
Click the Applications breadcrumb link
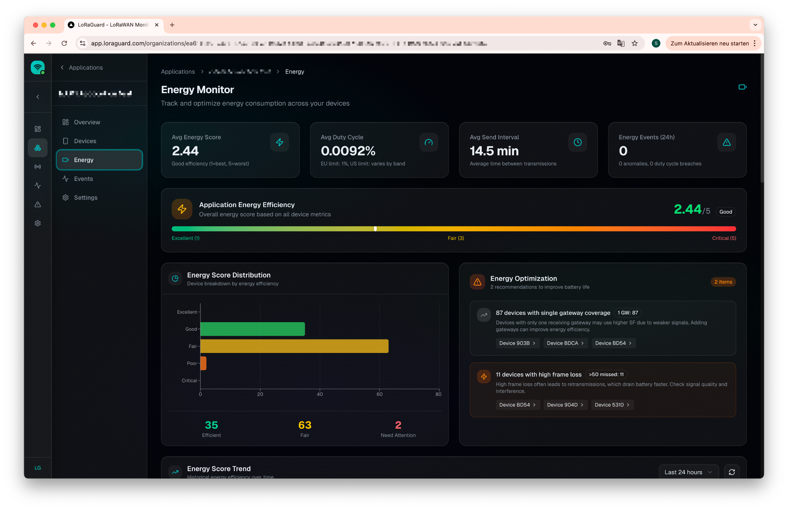[178, 72]
